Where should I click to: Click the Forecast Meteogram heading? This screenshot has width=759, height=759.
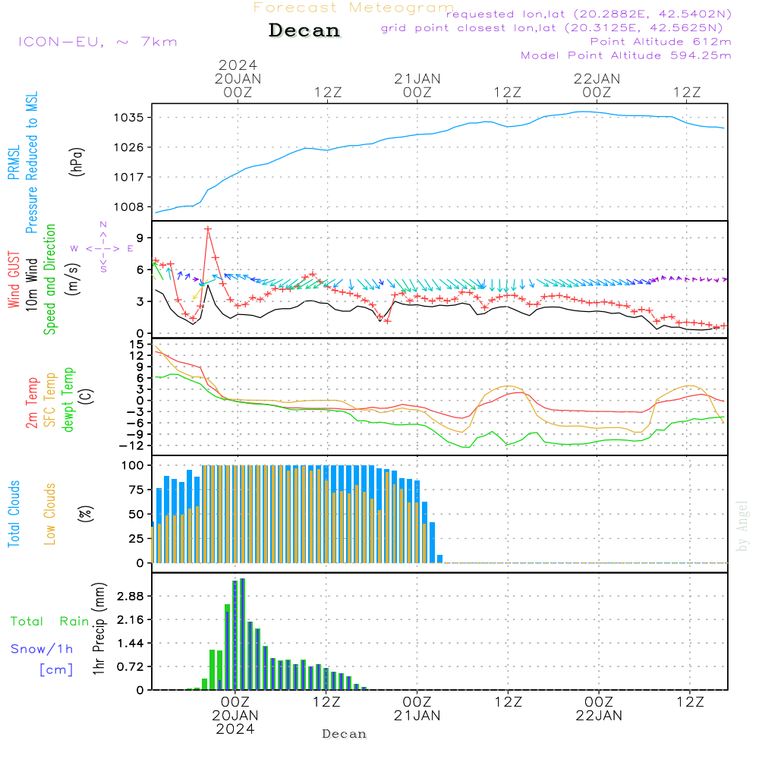(x=354, y=8)
